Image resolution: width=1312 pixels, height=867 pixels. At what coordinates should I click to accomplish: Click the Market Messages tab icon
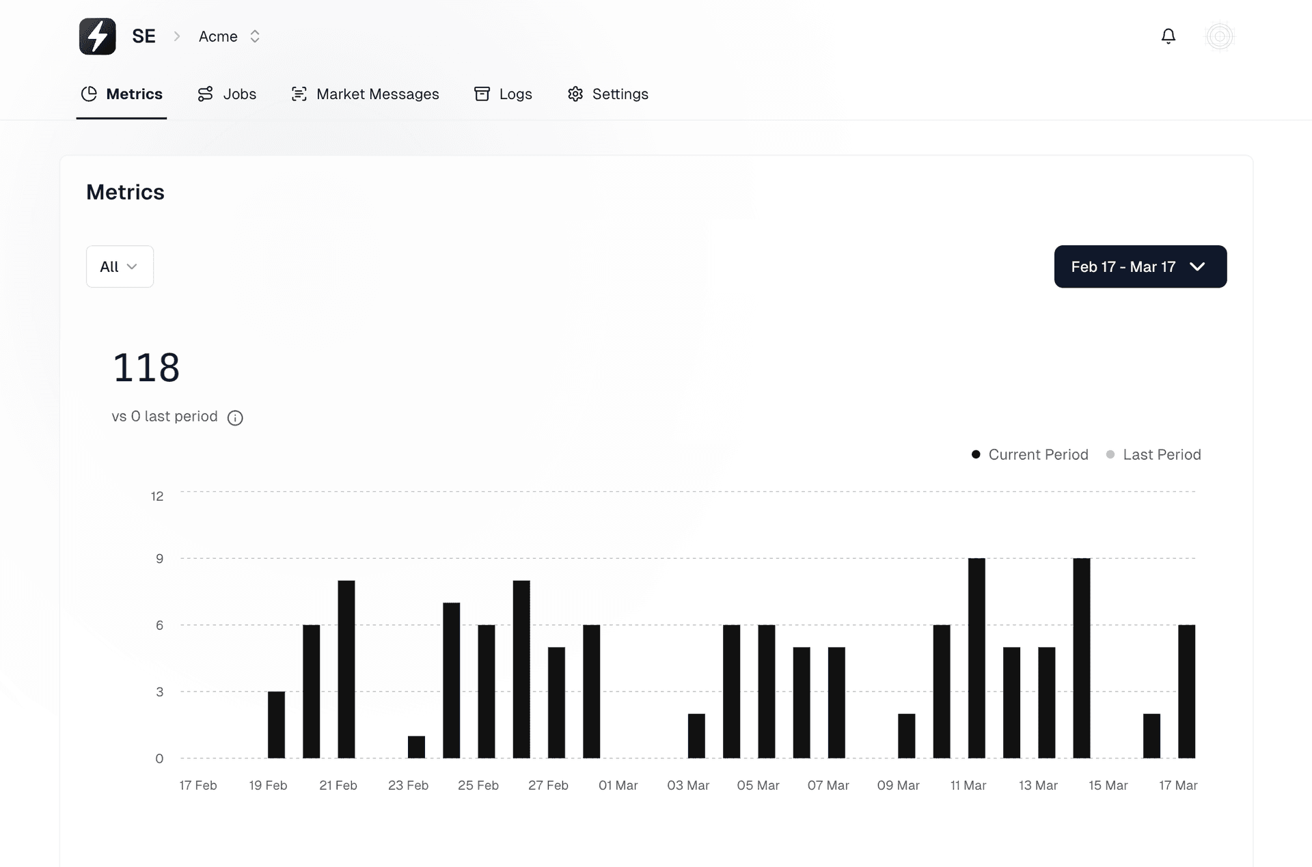(299, 94)
